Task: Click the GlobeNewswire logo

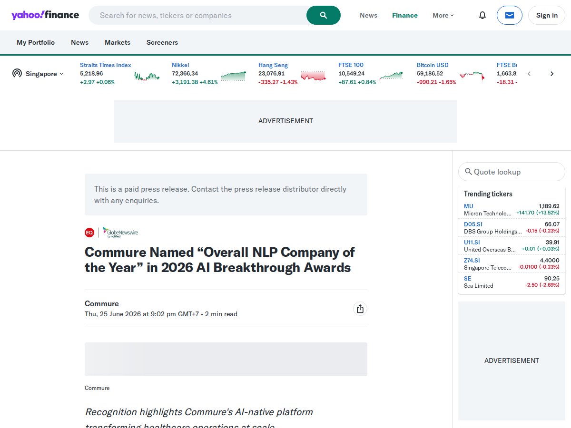Action: [x=120, y=233]
